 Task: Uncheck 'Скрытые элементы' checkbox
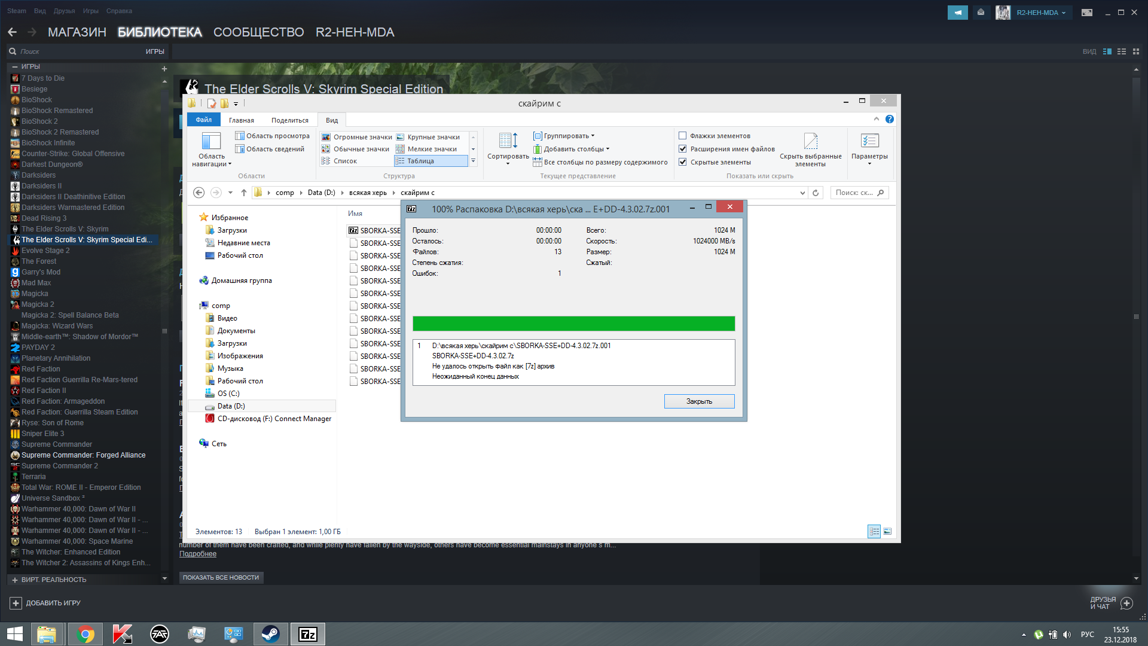point(682,162)
